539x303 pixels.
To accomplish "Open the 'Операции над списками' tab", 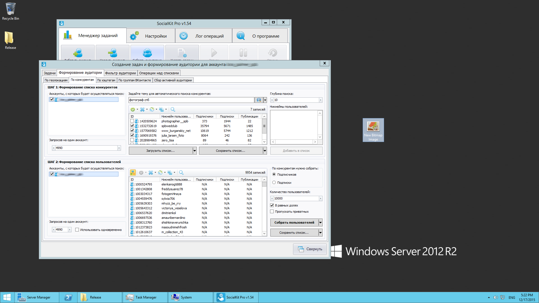I will point(159,73).
